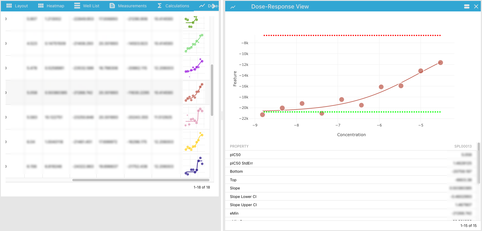Select the pink dose-response curve thumbnail
This screenshot has height=231, width=482.
click(x=194, y=117)
